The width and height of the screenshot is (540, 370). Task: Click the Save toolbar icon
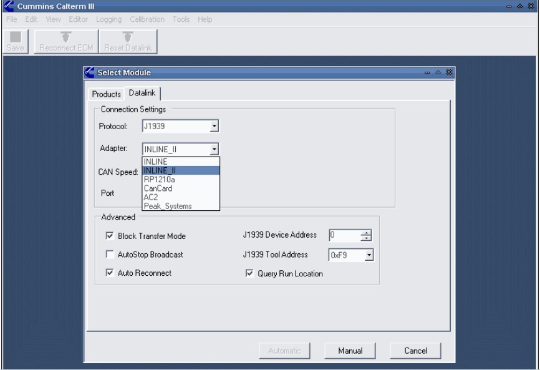pyautogui.click(x=15, y=40)
